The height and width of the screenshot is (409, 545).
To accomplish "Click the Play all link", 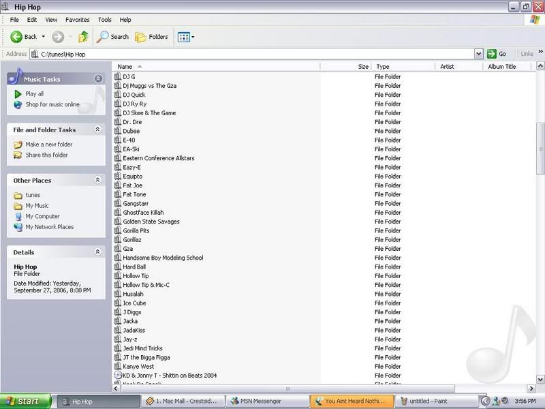I will 35,94.
